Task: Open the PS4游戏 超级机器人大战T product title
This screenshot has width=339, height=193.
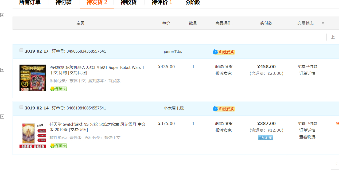Action: pyautogui.click(x=97, y=70)
